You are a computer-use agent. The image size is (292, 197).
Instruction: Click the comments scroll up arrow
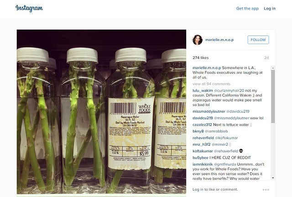pos(273,68)
